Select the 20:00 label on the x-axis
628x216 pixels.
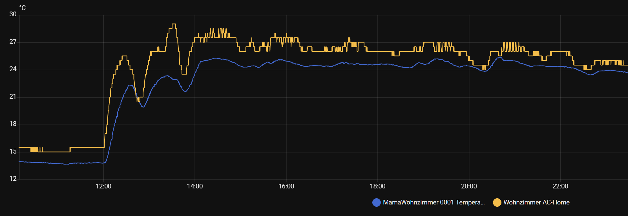click(x=469, y=186)
